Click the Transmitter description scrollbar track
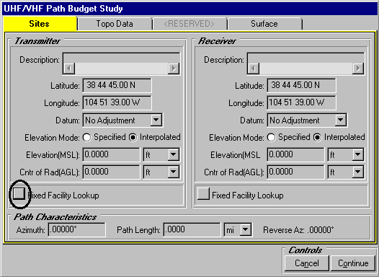This screenshot has height=277, width=379. tap(121, 69)
